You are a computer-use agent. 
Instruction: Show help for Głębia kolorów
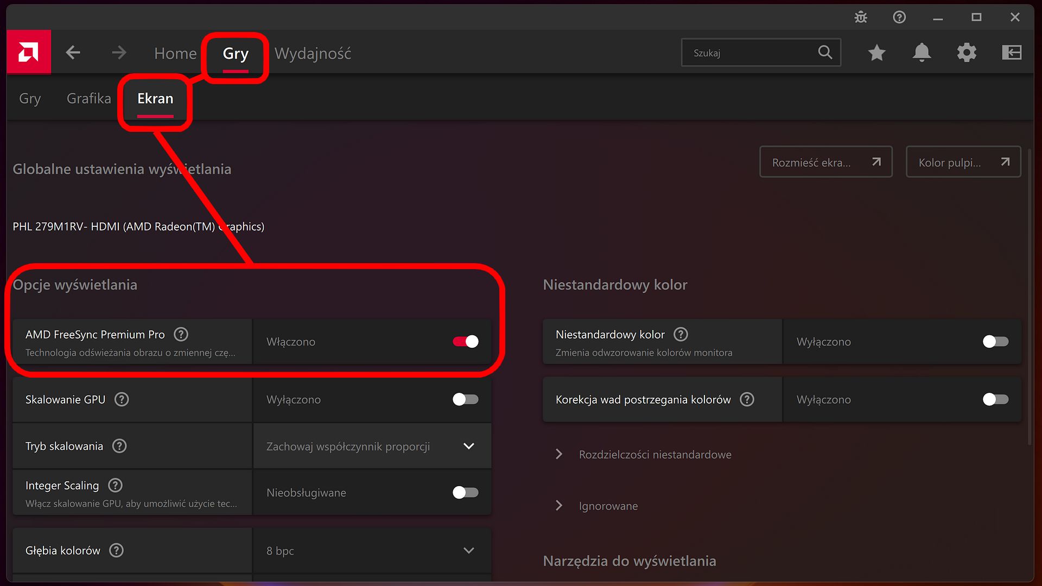point(116,550)
